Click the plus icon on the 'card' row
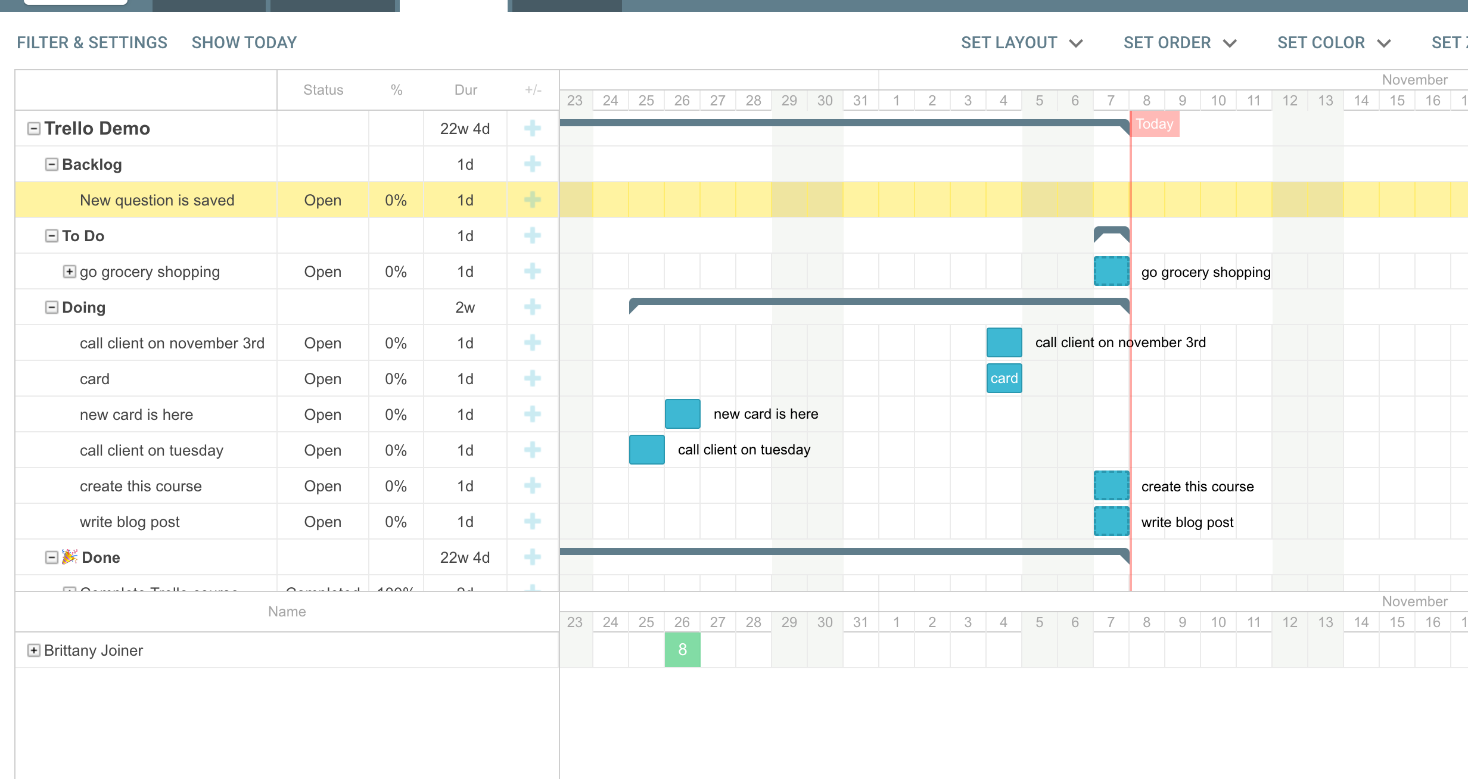 532,379
